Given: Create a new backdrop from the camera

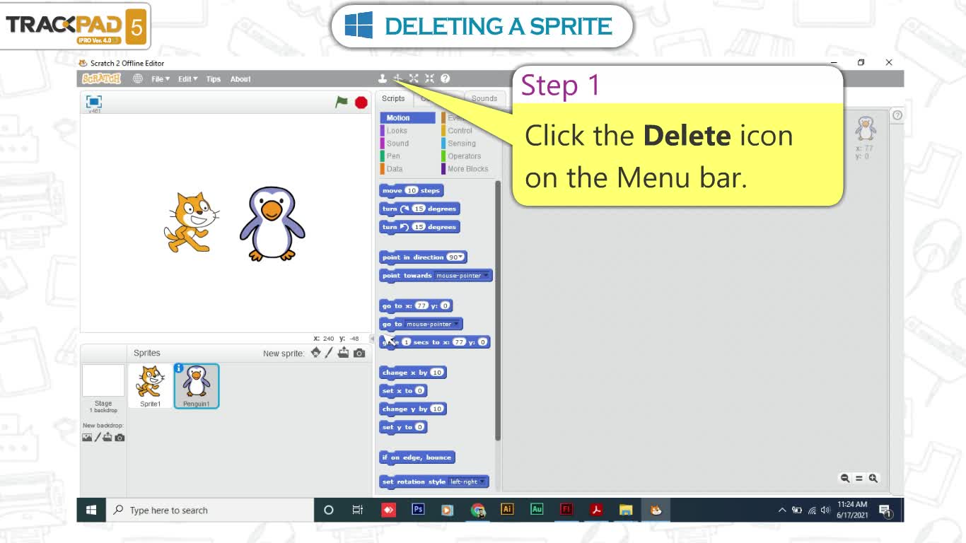Looking at the screenshot, I should click(x=120, y=438).
